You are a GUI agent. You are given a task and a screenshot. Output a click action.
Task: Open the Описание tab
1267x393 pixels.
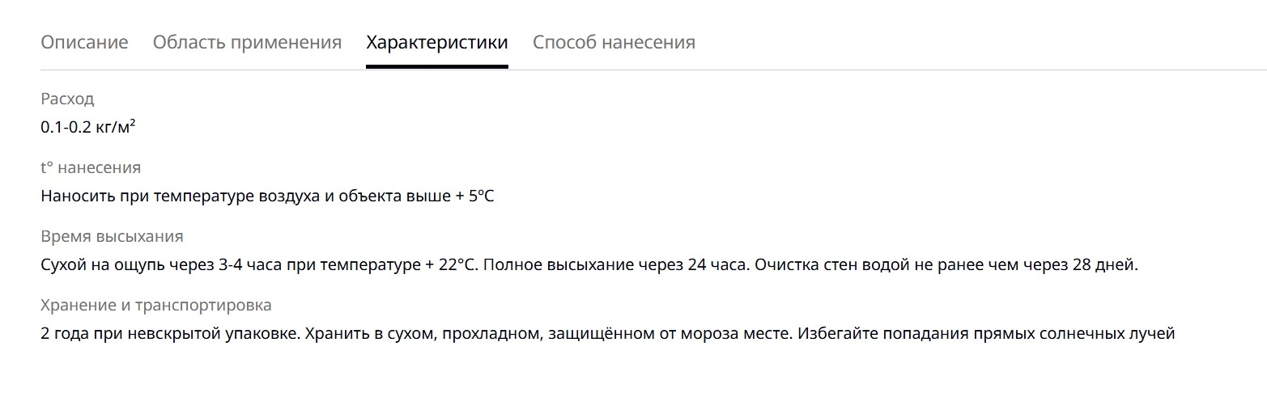(x=84, y=42)
